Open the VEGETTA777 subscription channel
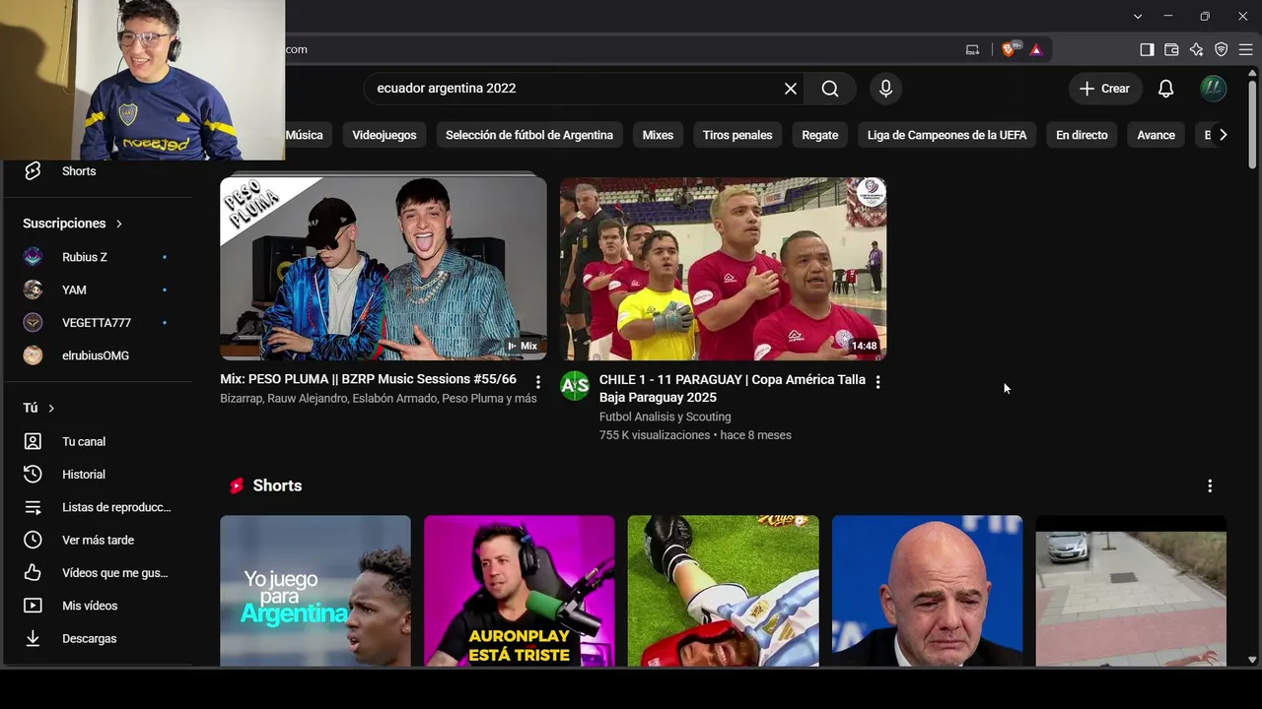The width and height of the screenshot is (1262, 709). (97, 323)
